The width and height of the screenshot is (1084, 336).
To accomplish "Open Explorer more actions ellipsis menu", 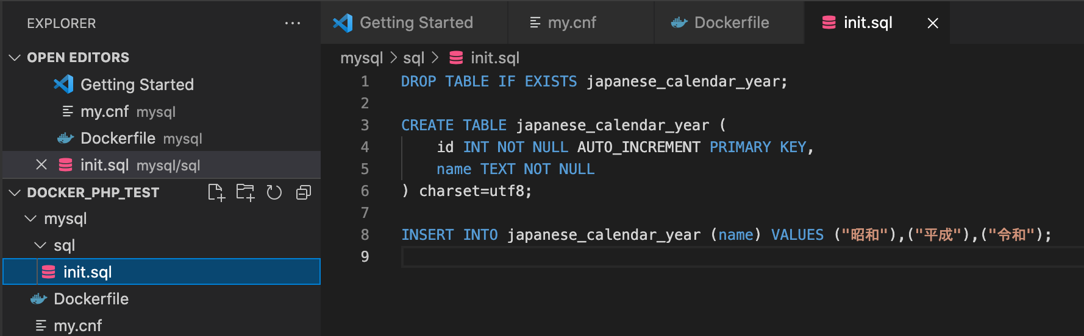I will pos(293,23).
